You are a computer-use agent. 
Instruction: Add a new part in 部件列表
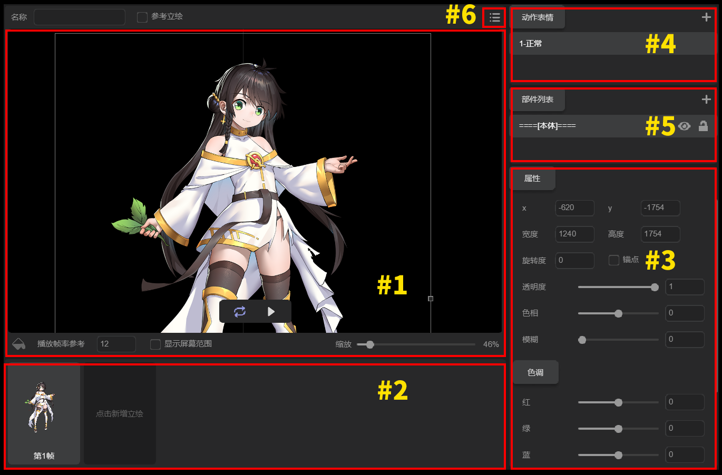[x=706, y=100]
